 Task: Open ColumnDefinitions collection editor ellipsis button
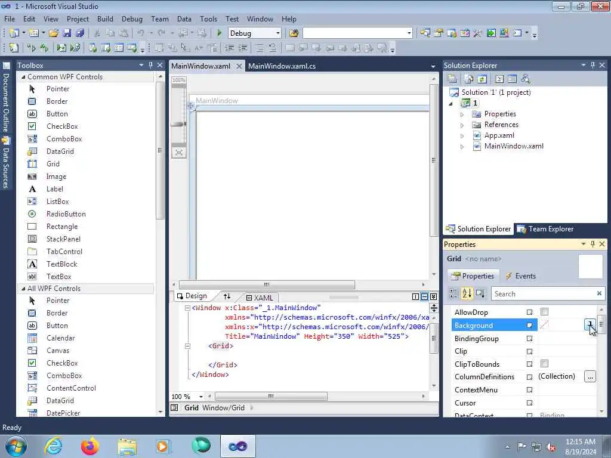(590, 377)
